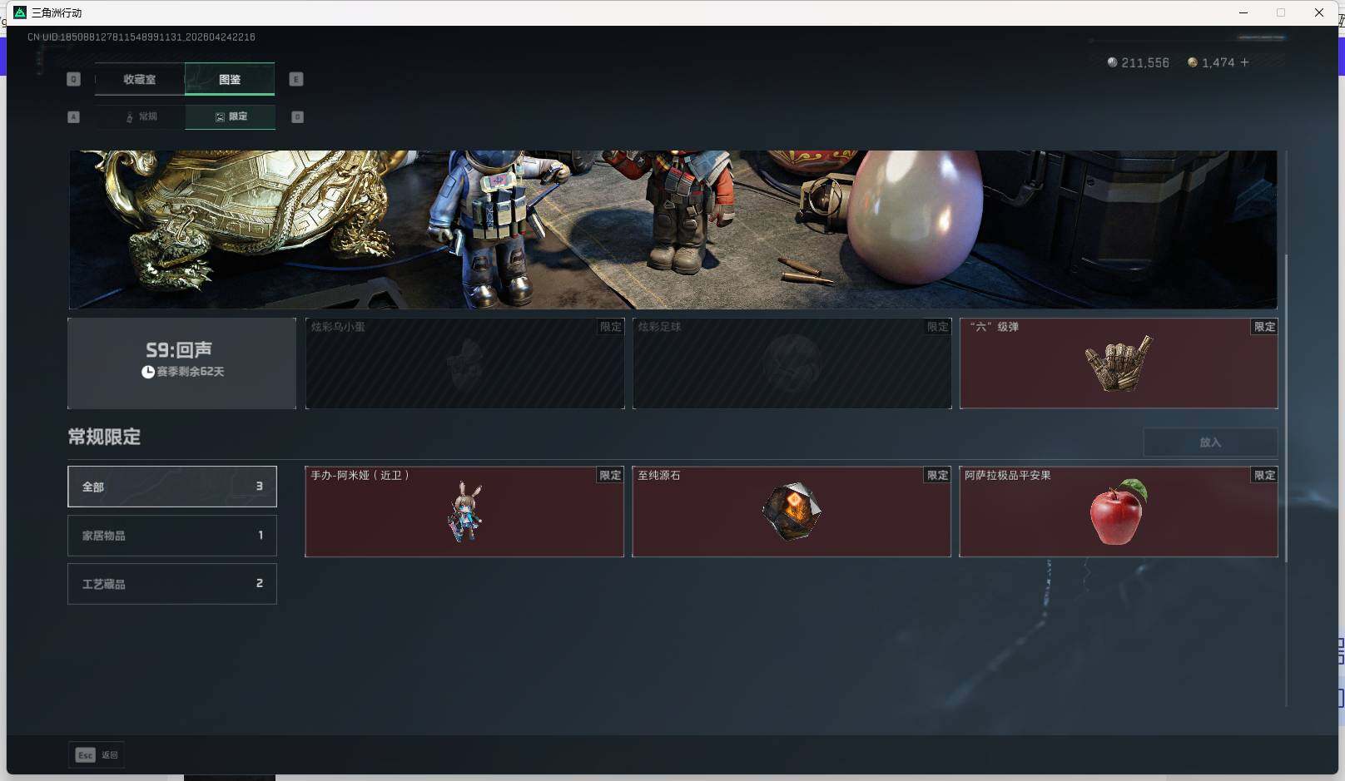1345x781 pixels.
Task: Open the S9:回声 season card
Action: [x=181, y=363]
